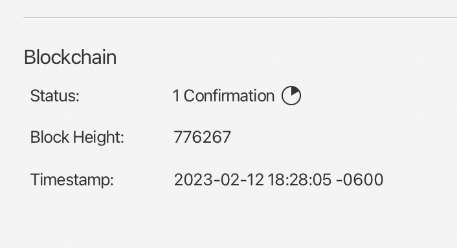Click the word 'Block' in the Block Height label
The image size is (457, 248).
50,137
